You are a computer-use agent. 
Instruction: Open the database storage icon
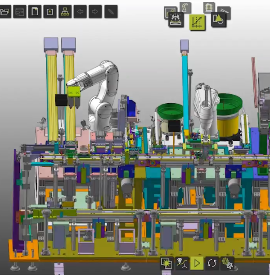tap(20, 12)
